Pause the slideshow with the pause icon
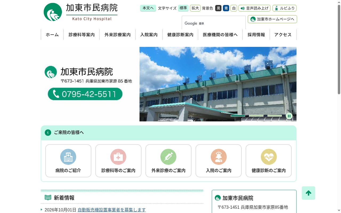Viewport: 341px width, 213px height. click(x=289, y=116)
